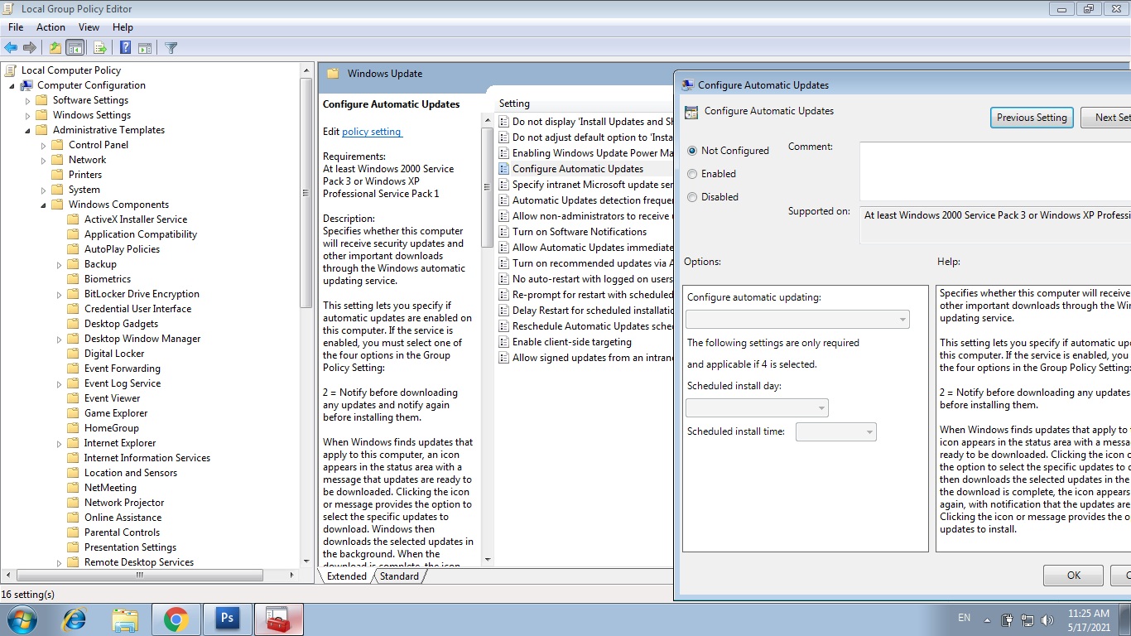The width and height of the screenshot is (1131, 636).
Task: Select the Internet Explorer tree item
Action: (120, 443)
